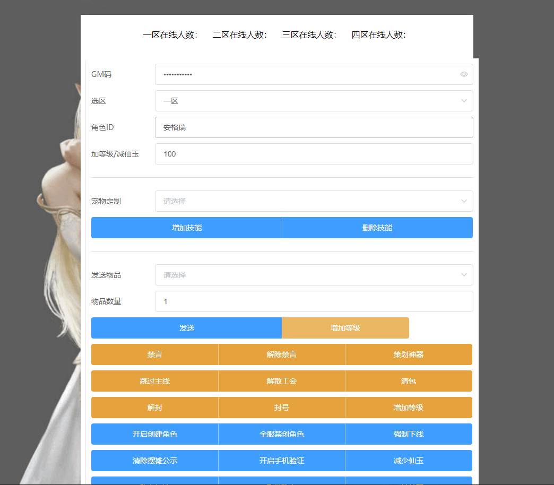
Task: Click 开启创建角色 to enable character creation
Action: (154, 434)
